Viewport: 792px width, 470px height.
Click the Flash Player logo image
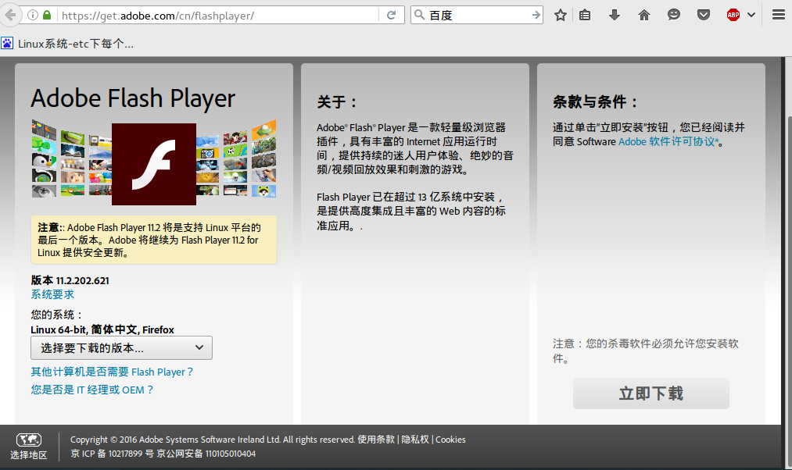[154, 164]
